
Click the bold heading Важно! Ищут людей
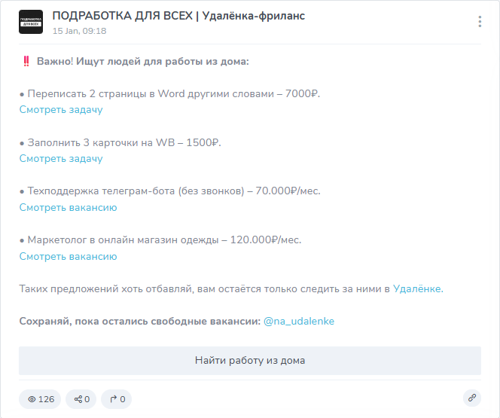pyautogui.click(x=142, y=61)
